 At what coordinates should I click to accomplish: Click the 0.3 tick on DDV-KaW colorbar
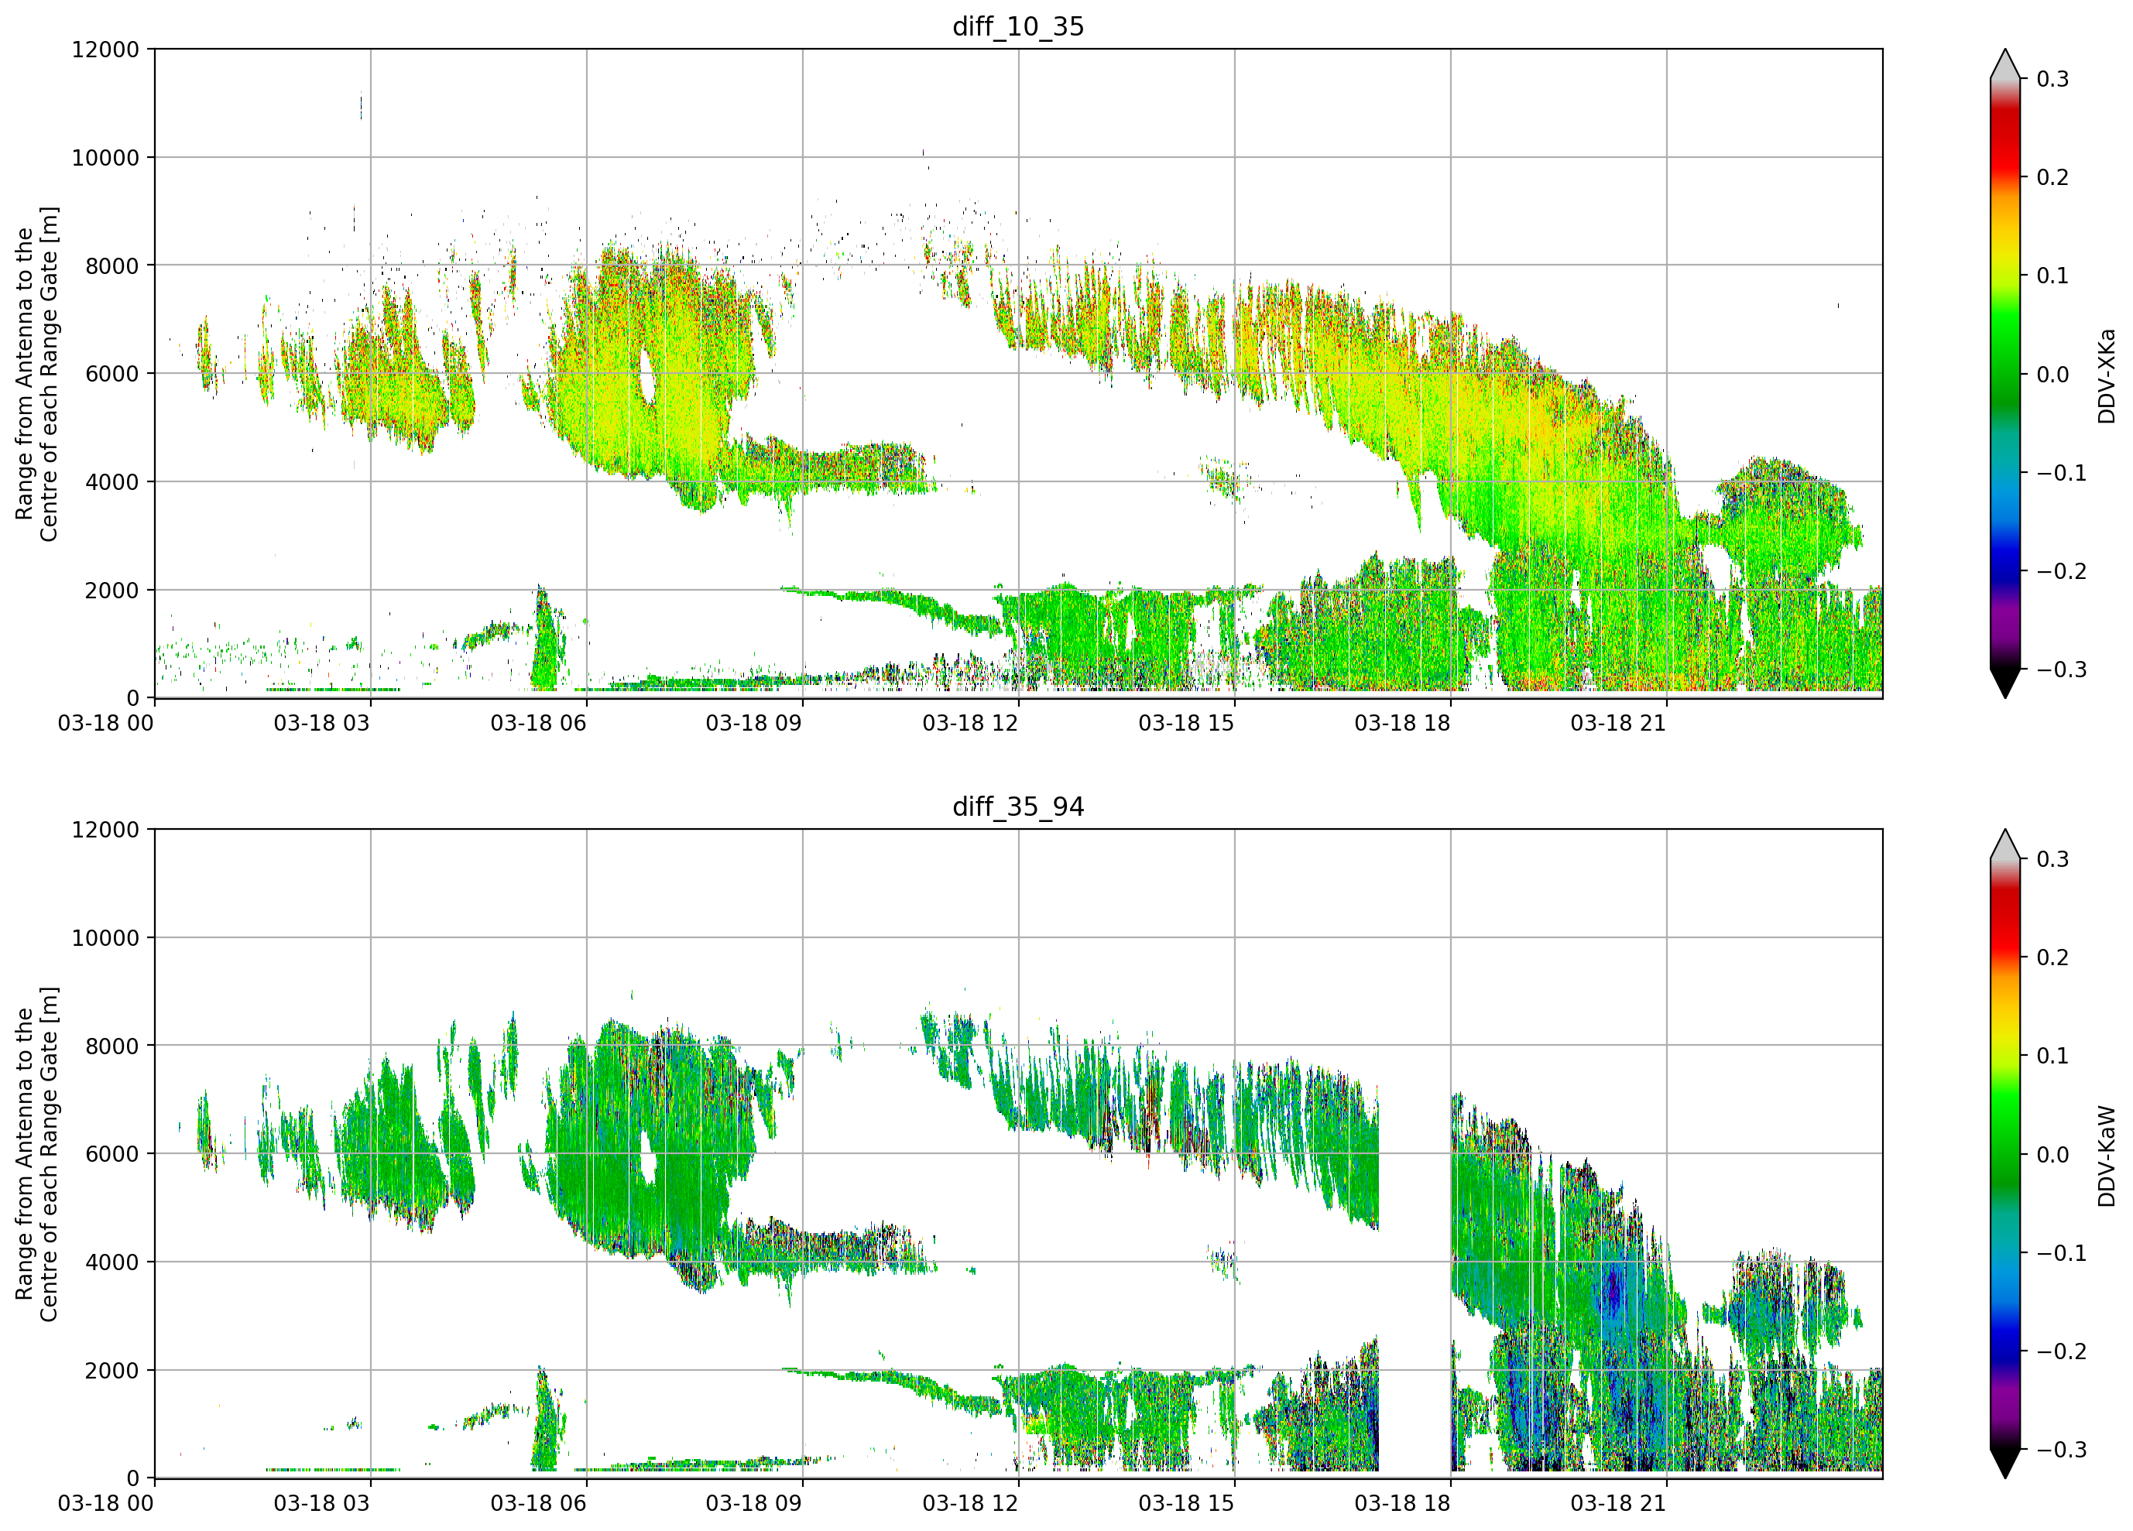pyautogui.click(x=2052, y=858)
